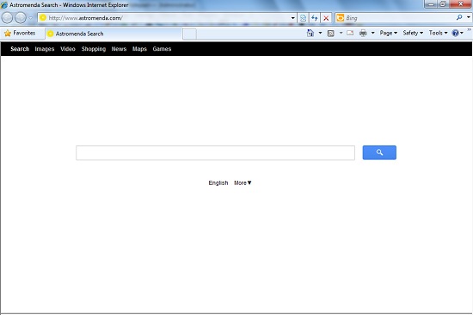Expand the More languages dropdown

[243, 183]
